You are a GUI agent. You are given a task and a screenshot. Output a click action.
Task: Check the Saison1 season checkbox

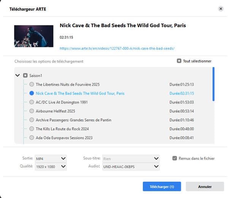pyautogui.click(x=25, y=75)
